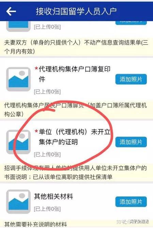Tap the 其他相关材料 label
153x228 pixels.
(53, 196)
